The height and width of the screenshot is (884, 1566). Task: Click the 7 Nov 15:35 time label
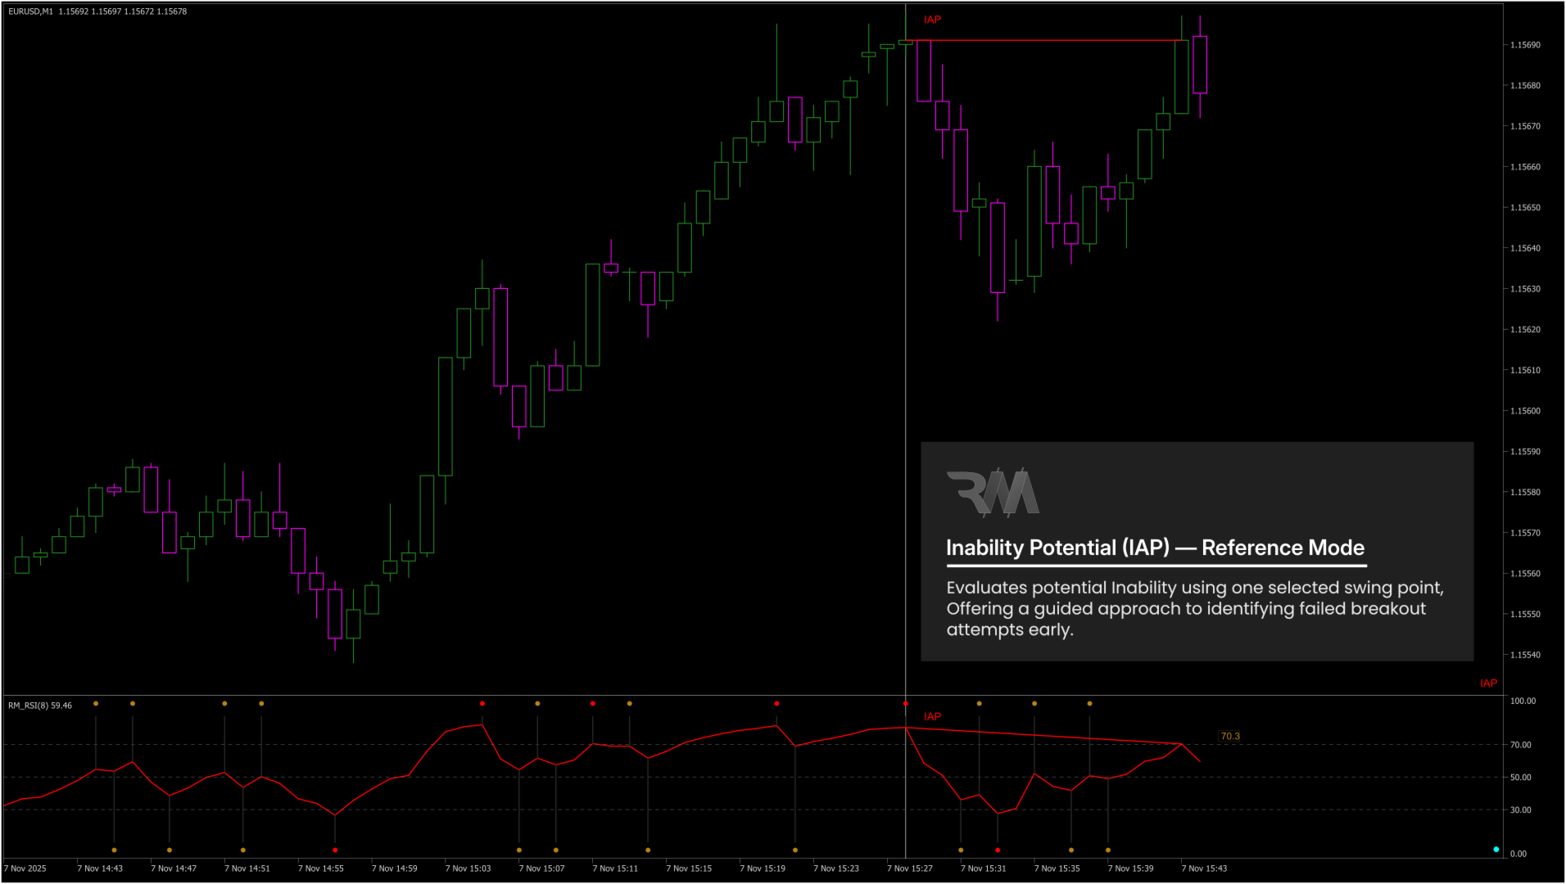(x=1057, y=868)
